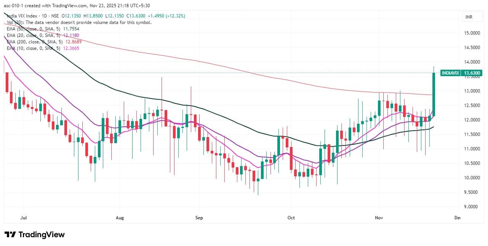Click the Sep label on time axis
Image resolution: width=488 pixels, height=246 pixels.
point(199,218)
